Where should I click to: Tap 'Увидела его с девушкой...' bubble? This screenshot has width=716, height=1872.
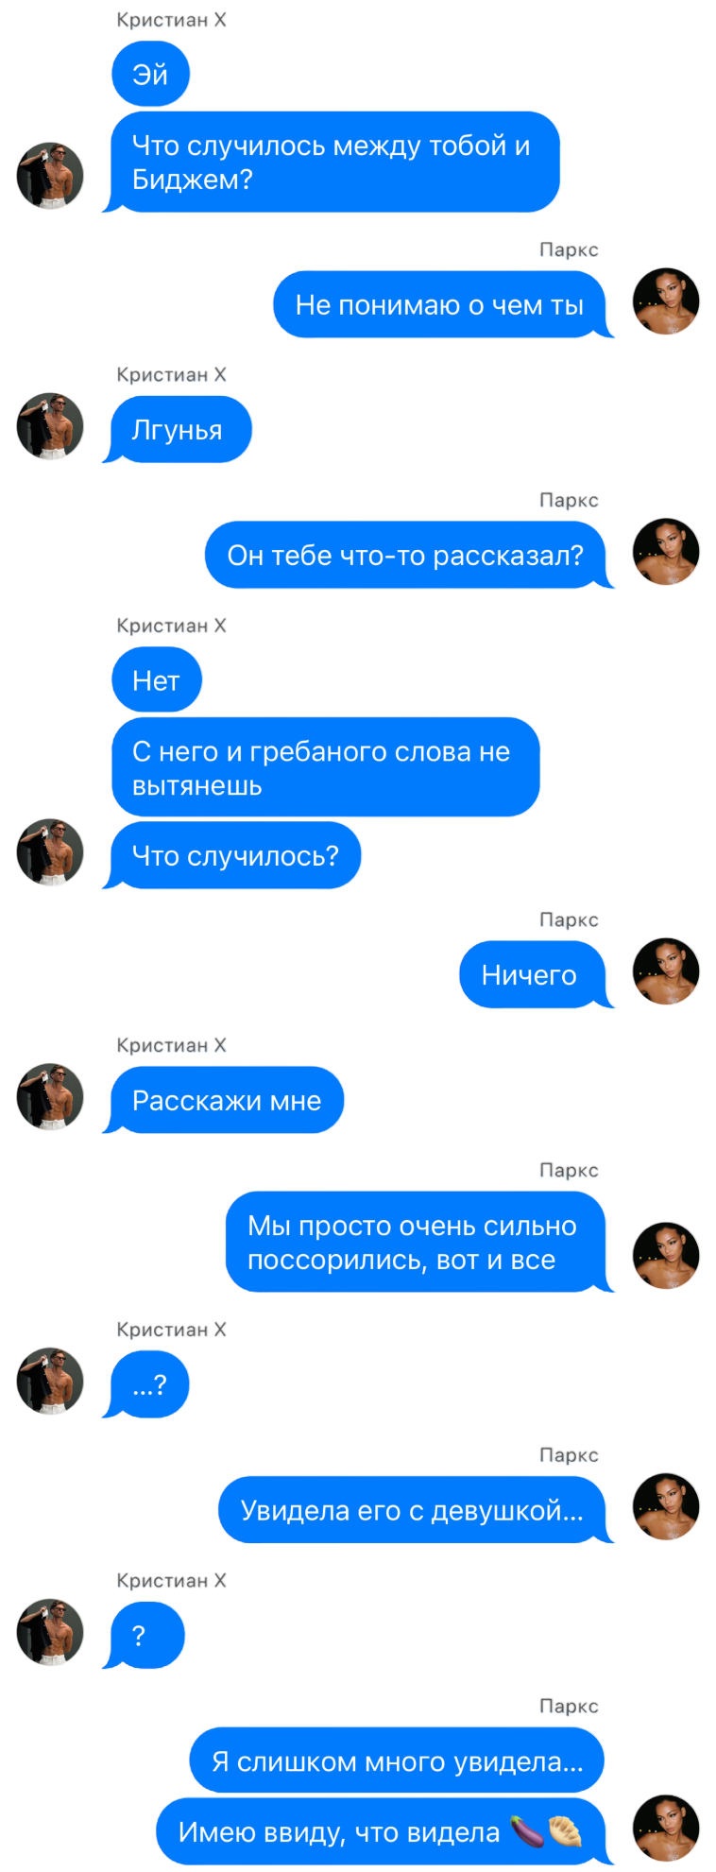[x=415, y=1510]
